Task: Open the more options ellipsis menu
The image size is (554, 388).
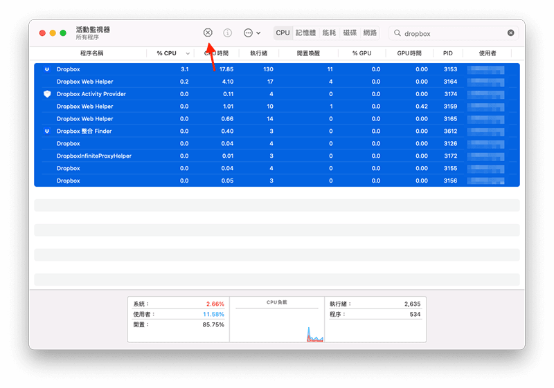Action: (252, 33)
